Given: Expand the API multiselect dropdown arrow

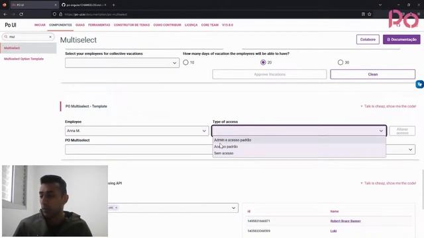Looking at the screenshot, I should (233, 208).
